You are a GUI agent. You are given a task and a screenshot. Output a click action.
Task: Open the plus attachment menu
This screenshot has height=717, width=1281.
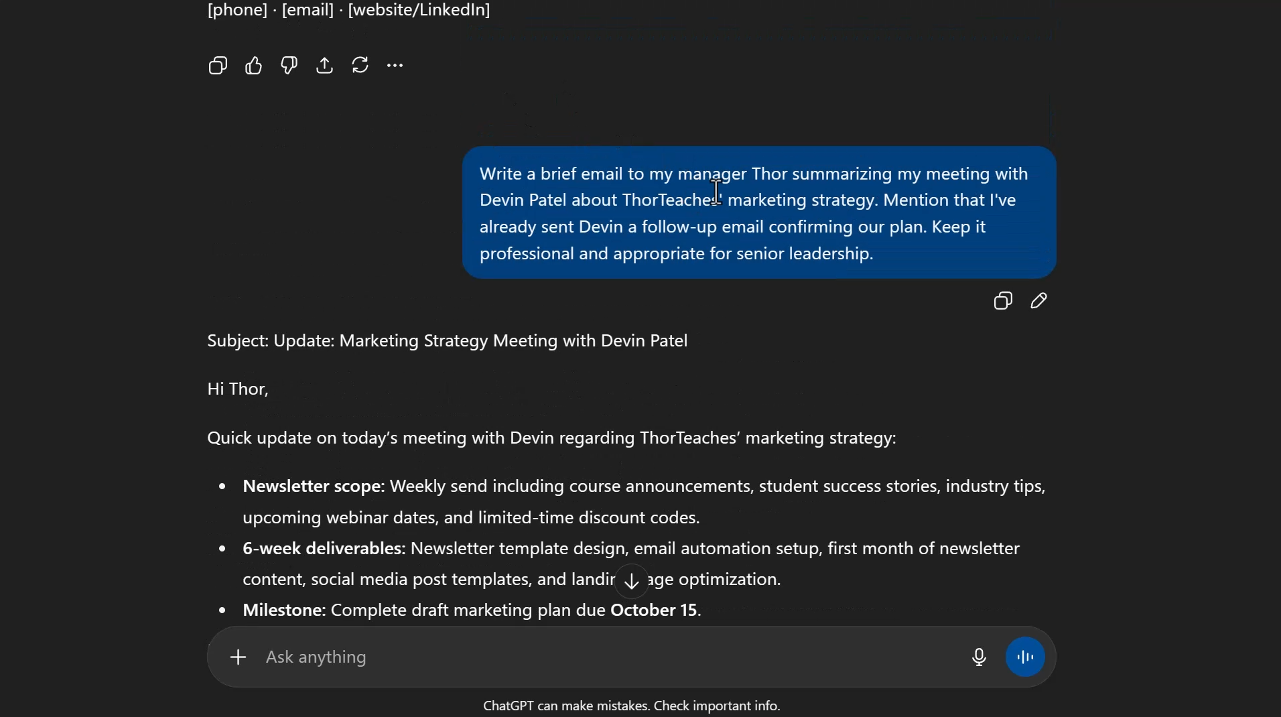pyautogui.click(x=238, y=657)
